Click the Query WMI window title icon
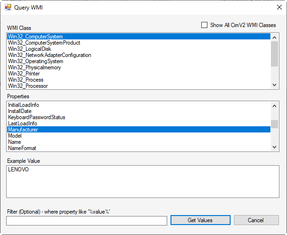287x235 pixels. coord(8,8)
